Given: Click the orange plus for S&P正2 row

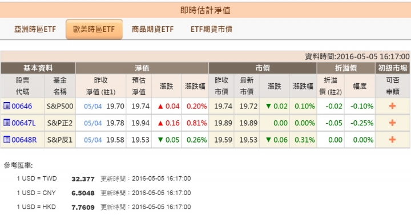Looking at the screenshot, I should (x=392, y=123).
